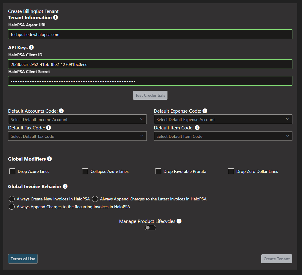Screen dimensions: 302x275
Task: Show the API Keys info tooltip icon
Action: coord(31,47)
